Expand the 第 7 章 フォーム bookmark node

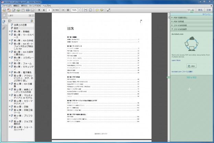[x=10, y=63]
